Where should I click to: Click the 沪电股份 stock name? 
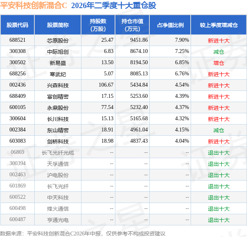[58, 175]
